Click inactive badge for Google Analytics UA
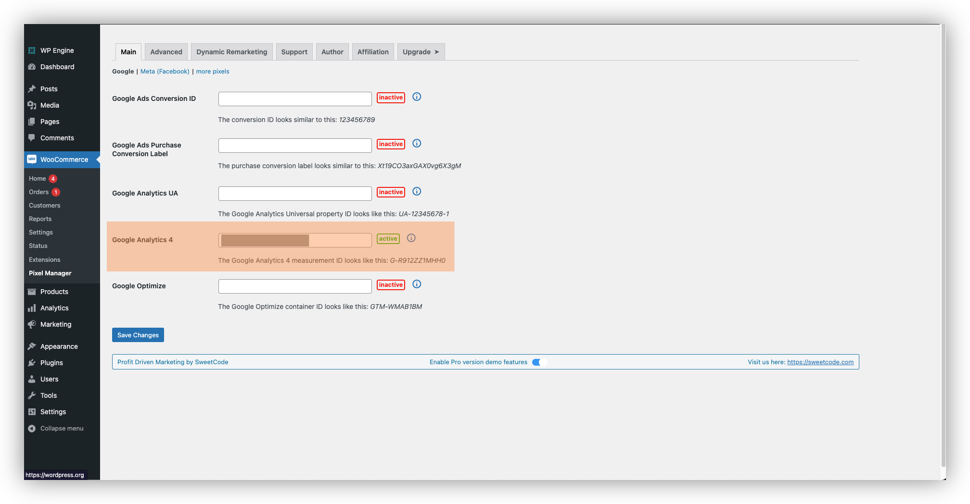 [391, 192]
